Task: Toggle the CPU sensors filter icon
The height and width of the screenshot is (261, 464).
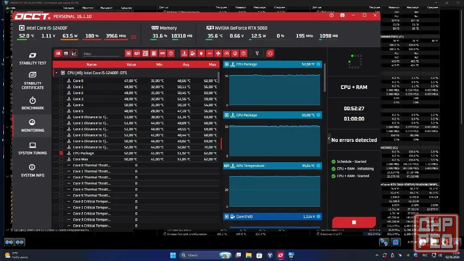Action: [129, 53]
